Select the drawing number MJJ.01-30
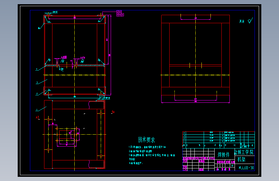 (246, 168)
